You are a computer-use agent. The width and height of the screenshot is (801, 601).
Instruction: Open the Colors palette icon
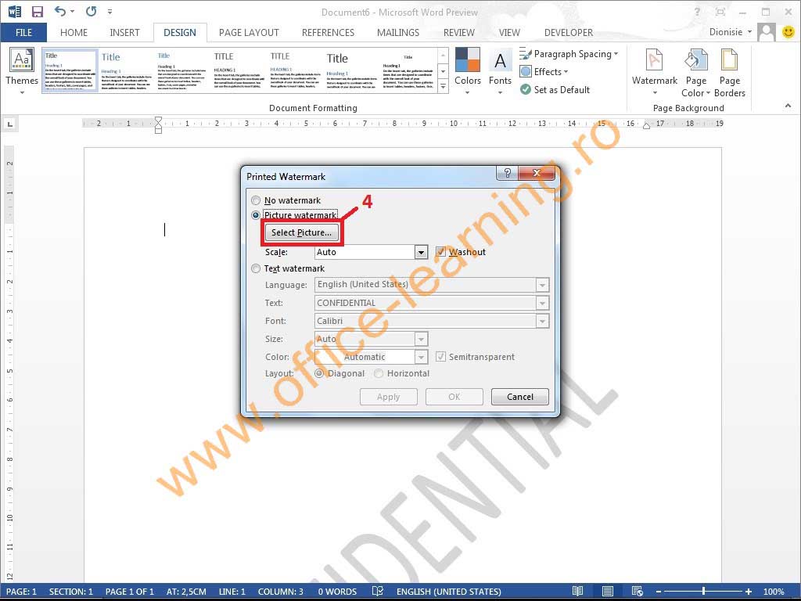click(x=468, y=59)
